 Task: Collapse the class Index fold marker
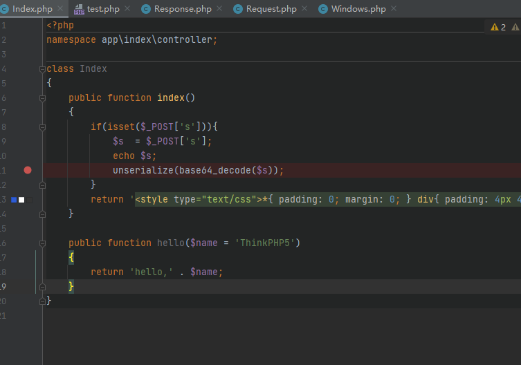coord(42,69)
